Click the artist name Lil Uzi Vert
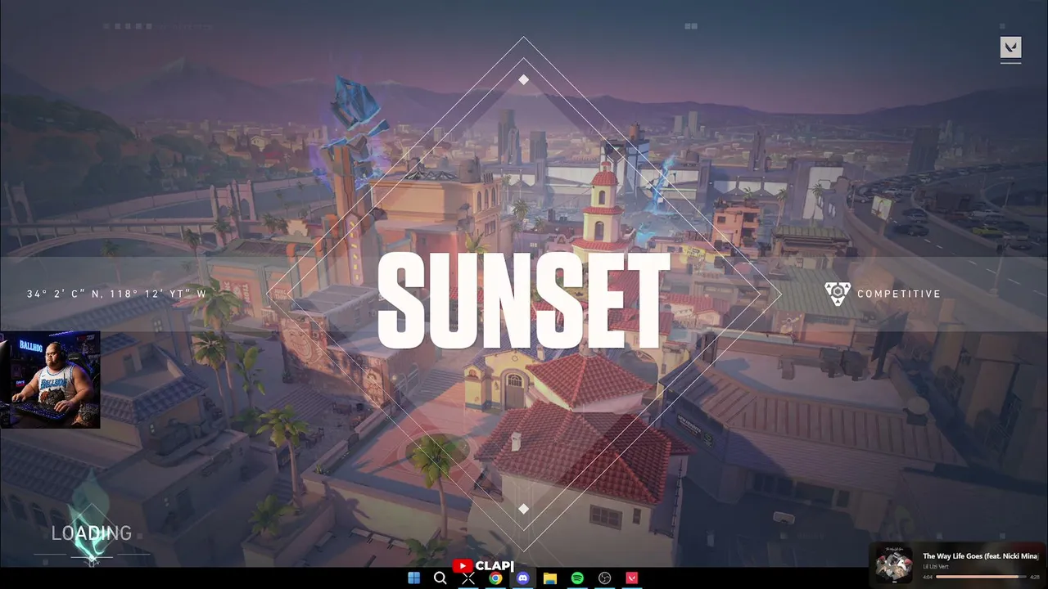Image resolution: width=1048 pixels, height=589 pixels. tap(937, 566)
